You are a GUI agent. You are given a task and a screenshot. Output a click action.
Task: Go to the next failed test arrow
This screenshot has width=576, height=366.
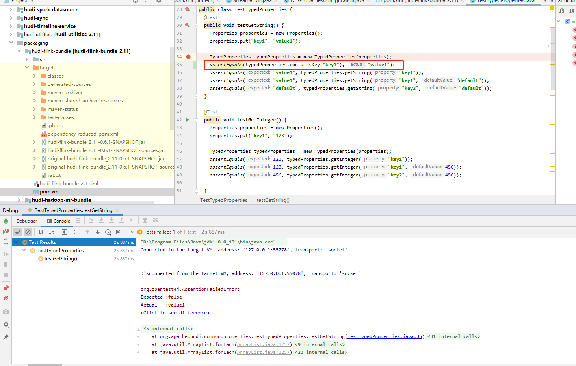[x=98, y=232]
